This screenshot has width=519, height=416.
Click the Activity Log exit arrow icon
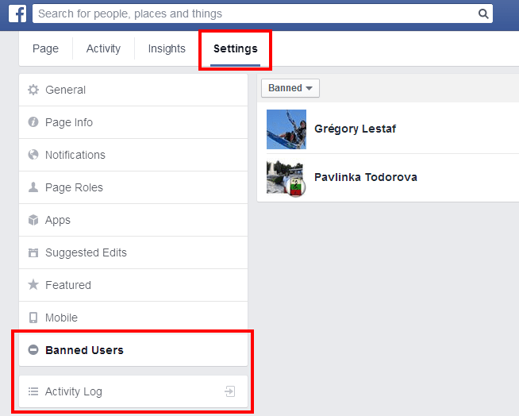[x=229, y=391]
